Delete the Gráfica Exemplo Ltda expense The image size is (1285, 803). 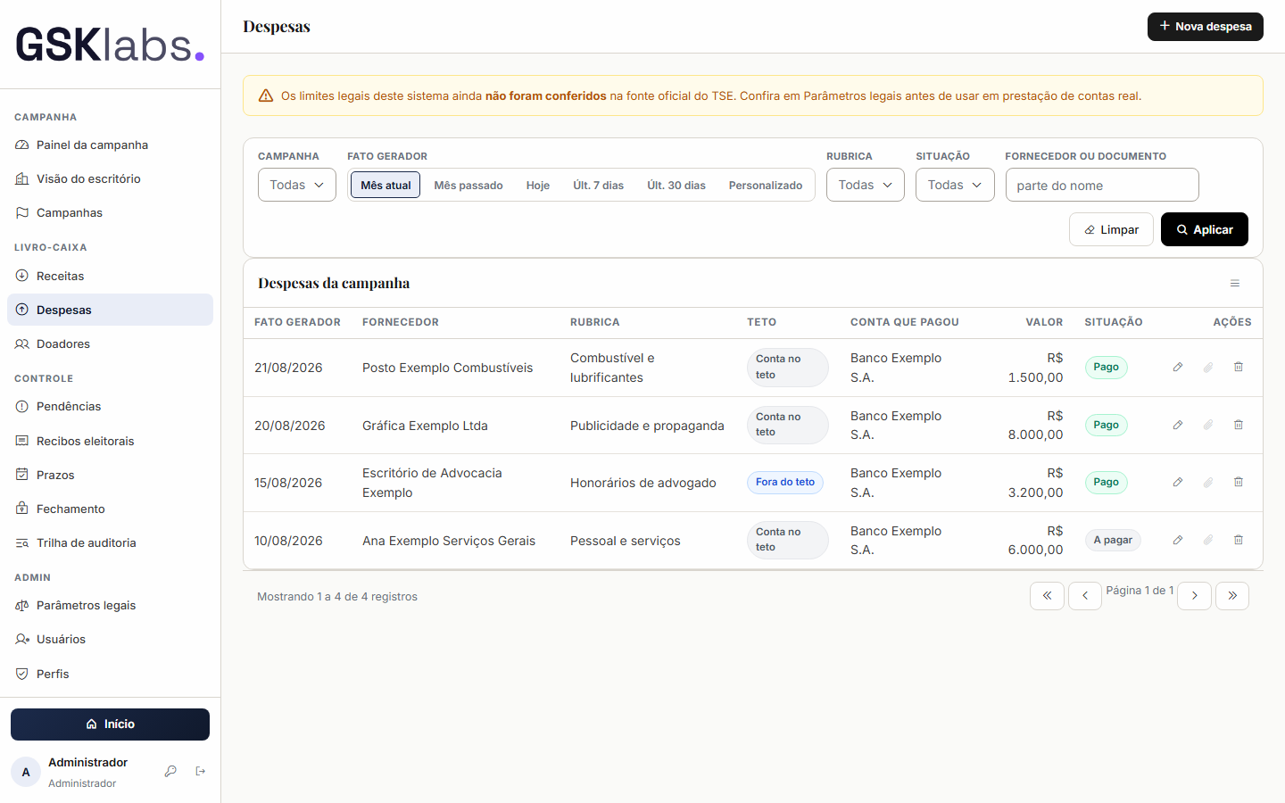coord(1239,426)
